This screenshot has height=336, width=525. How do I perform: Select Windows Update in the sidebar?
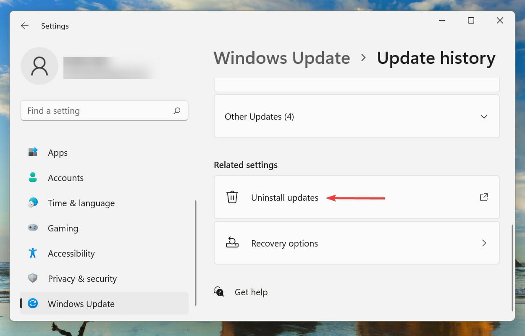point(104,304)
